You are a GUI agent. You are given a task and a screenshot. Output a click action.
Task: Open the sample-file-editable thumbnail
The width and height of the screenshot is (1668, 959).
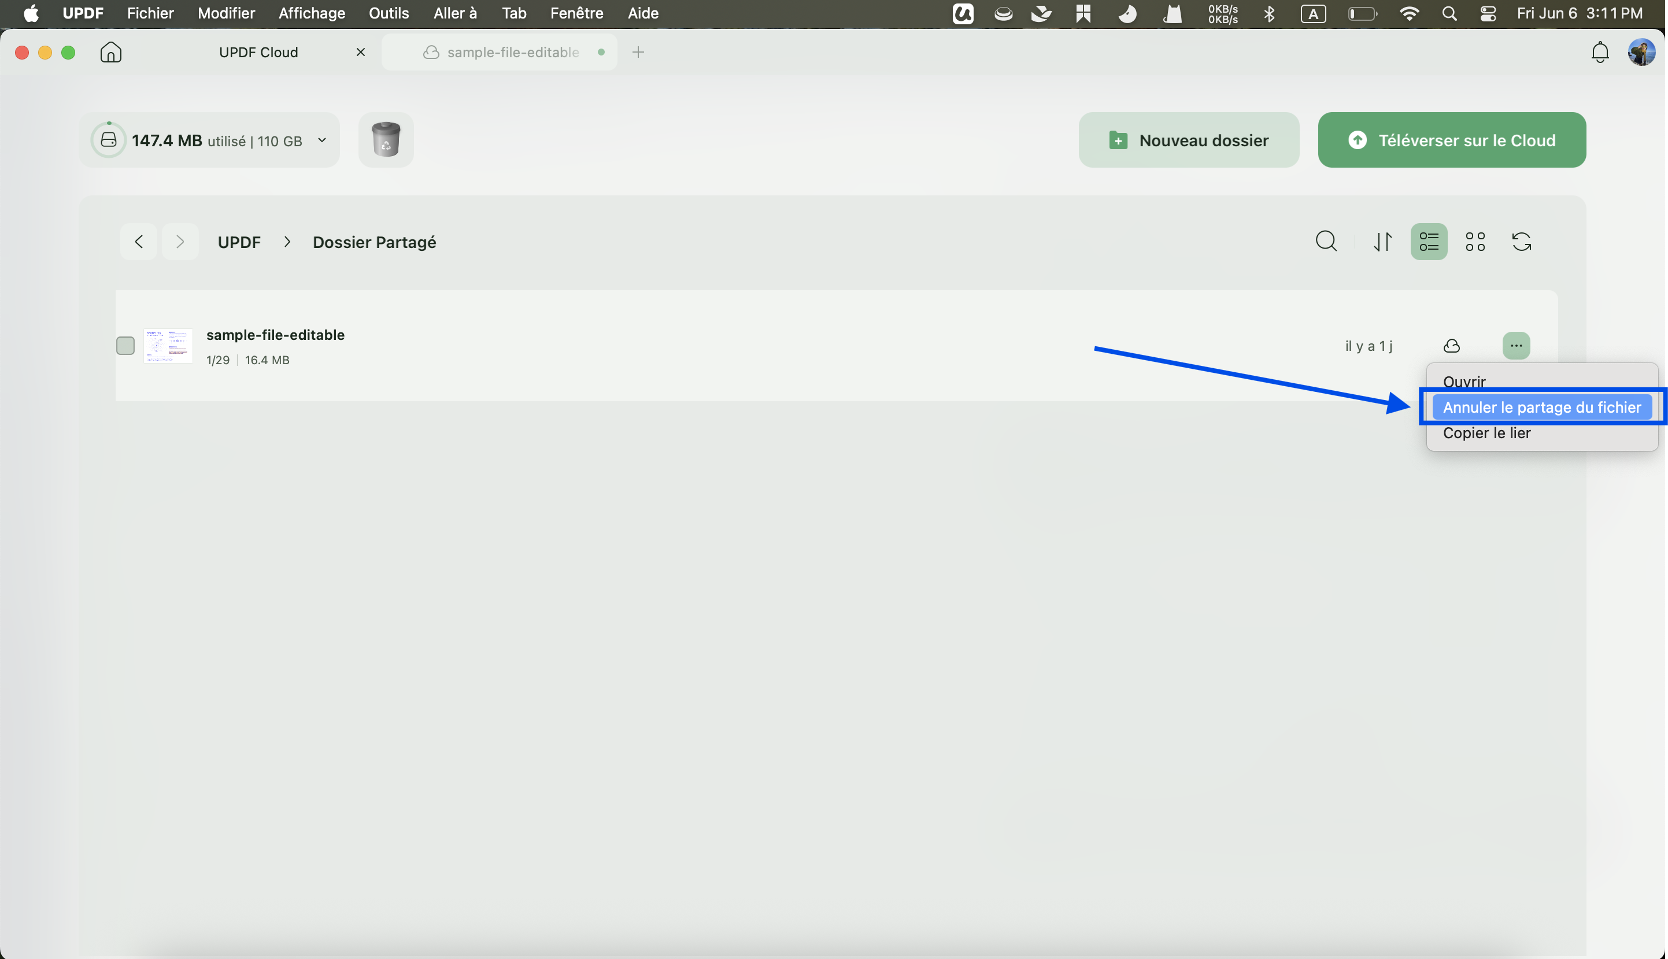pos(168,346)
